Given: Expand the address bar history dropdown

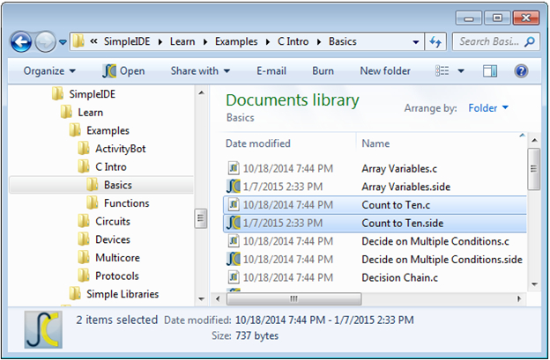Looking at the screenshot, I should (416, 42).
